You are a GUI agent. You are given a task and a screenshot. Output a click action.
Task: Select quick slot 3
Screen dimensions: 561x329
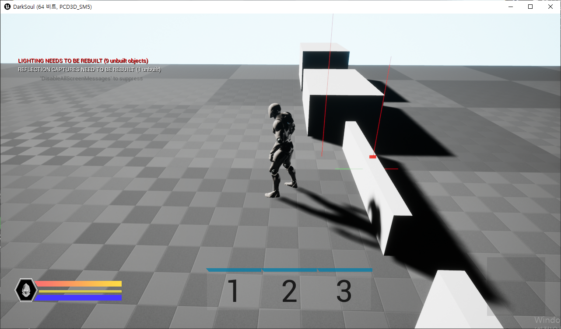pyautogui.click(x=344, y=290)
